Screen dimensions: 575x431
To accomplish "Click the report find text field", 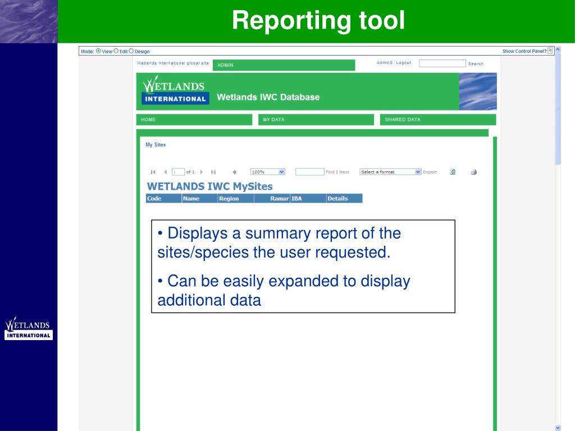I will click(310, 172).
